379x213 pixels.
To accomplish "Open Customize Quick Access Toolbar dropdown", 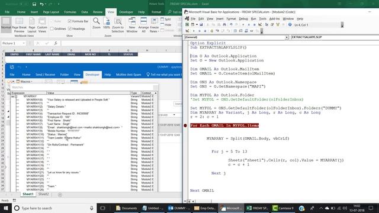I will (x=59, y=4).
